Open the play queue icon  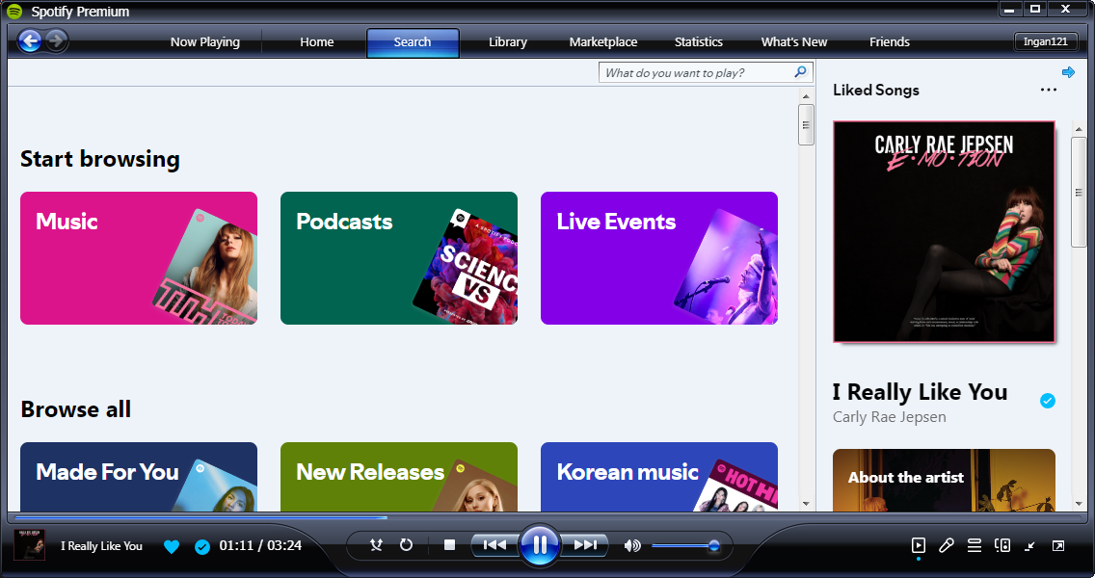pos(975,545)
